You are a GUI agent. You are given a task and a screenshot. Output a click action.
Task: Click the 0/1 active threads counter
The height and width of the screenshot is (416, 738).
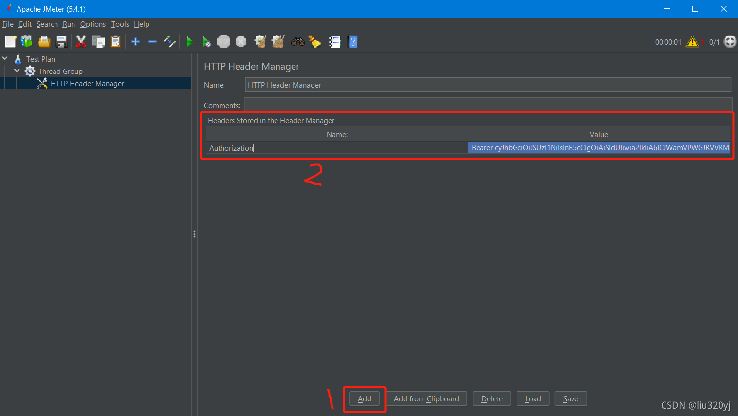point(714,42)
